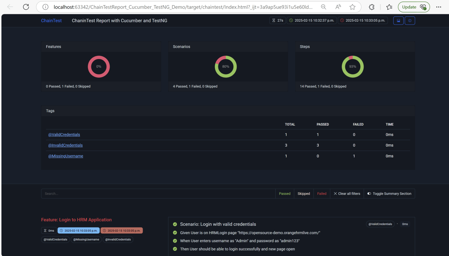Toggle Summary Section switch
449x256 pixels.
click(389, 194)
